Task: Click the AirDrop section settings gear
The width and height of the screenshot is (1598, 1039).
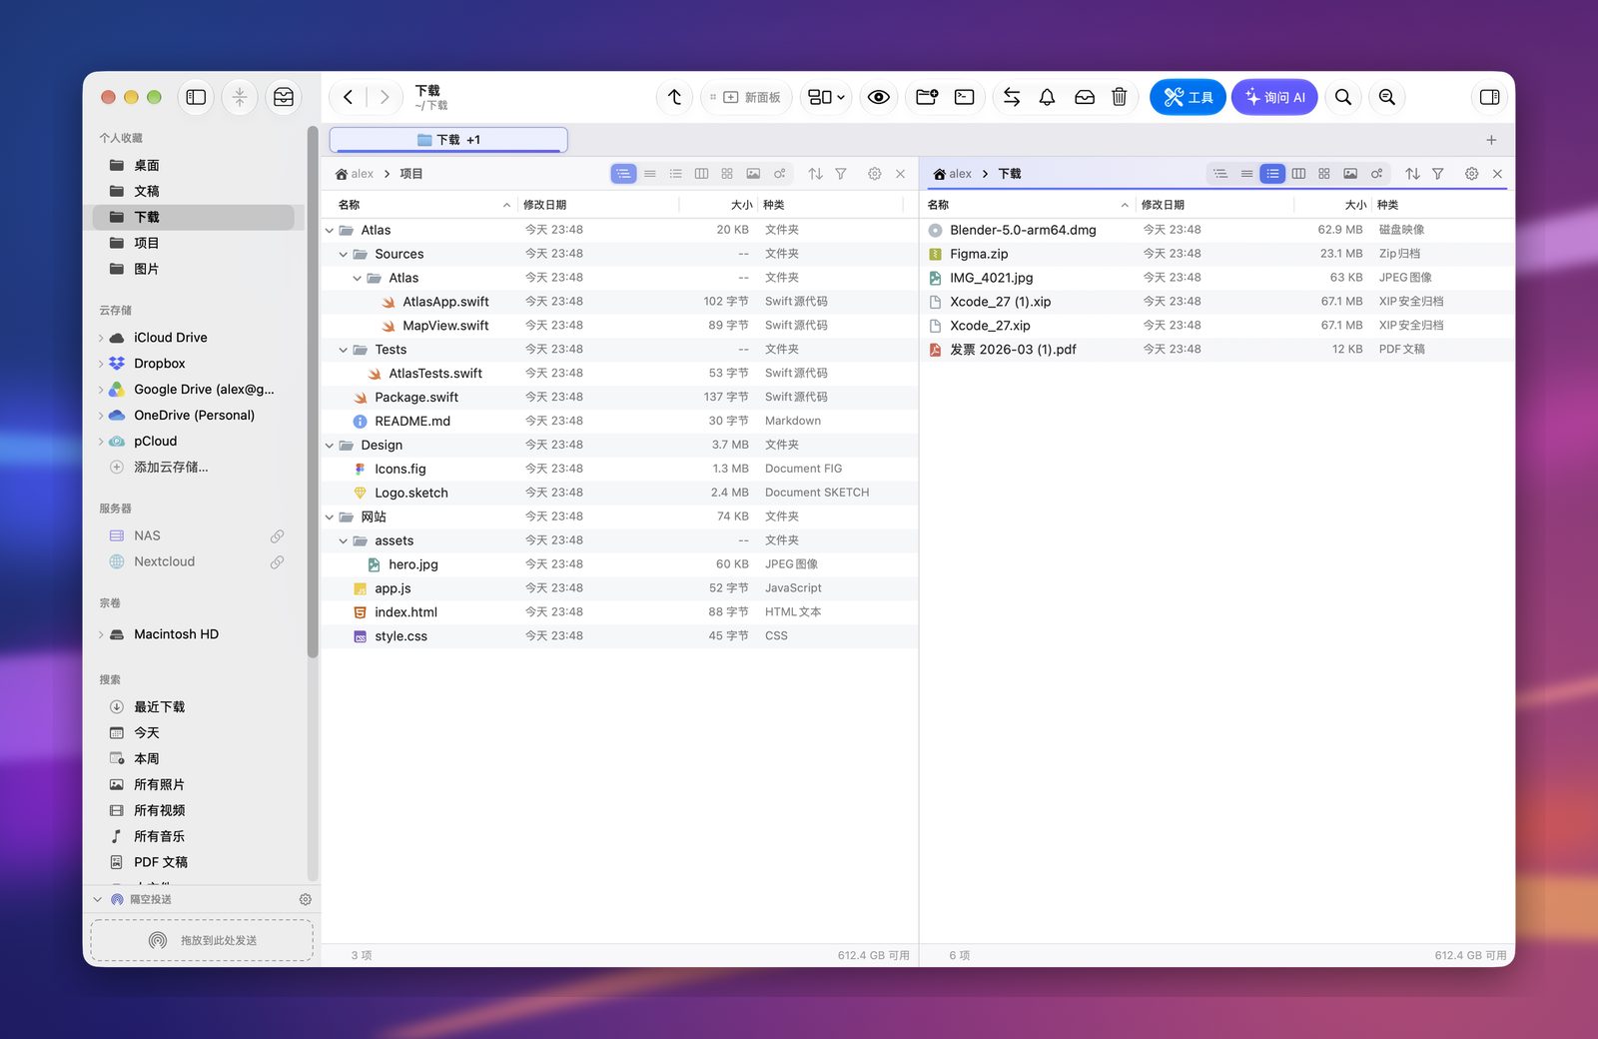Action: [306, 899]
